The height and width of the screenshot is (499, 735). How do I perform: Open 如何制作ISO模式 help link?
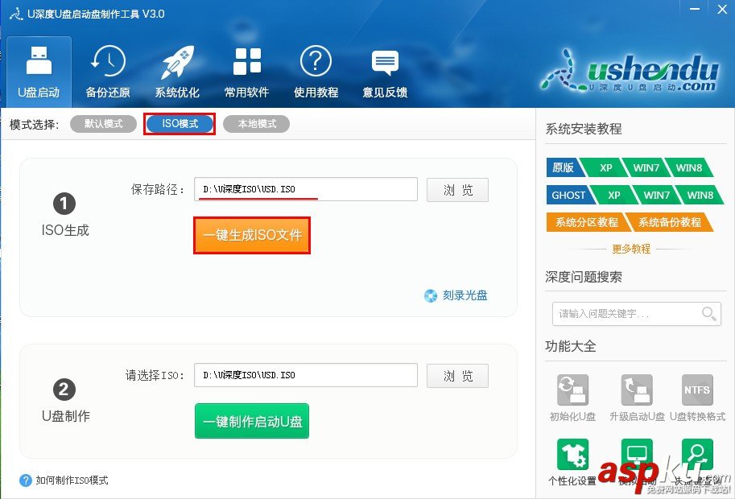pos(72,480)
